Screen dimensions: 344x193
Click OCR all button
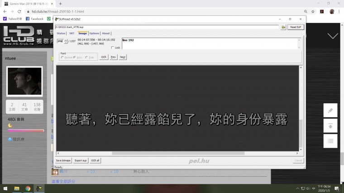click(x=95, y=161)
